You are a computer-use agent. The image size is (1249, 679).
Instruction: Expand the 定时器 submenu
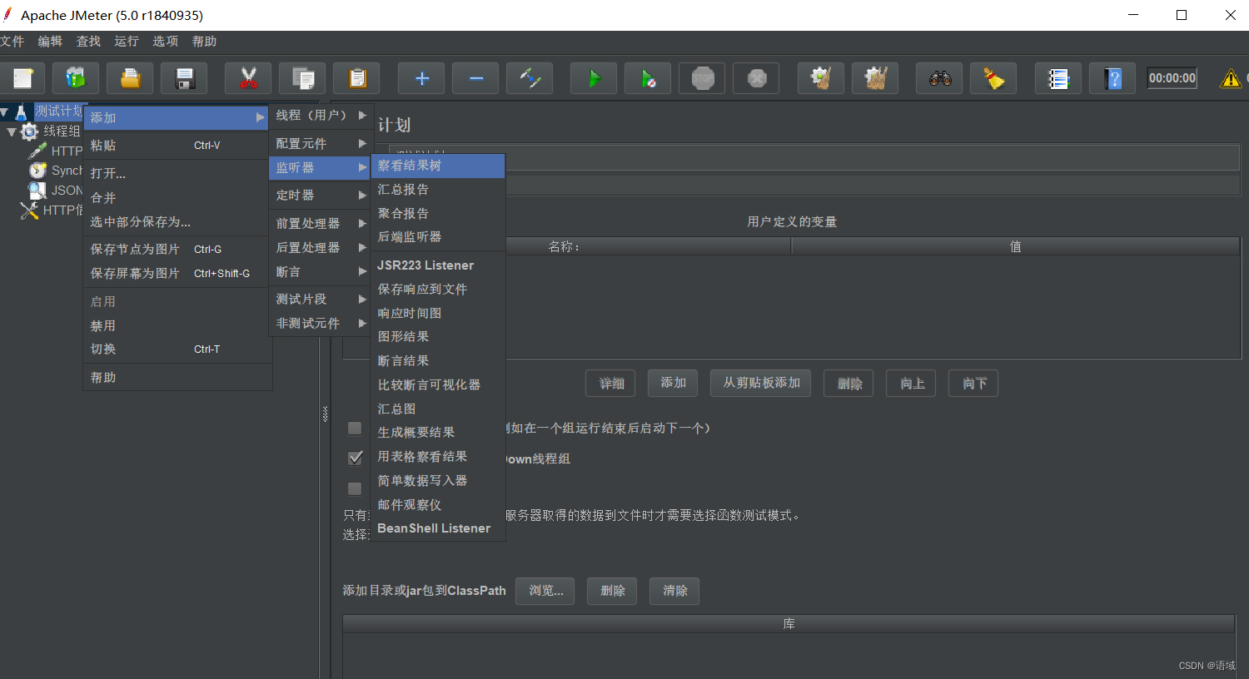(x=321, y=195)
